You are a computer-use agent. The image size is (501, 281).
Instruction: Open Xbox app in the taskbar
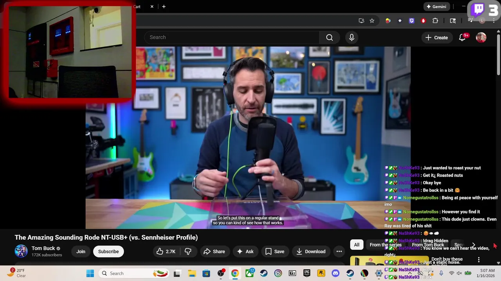pyautogui.click(x=249, y=273)
